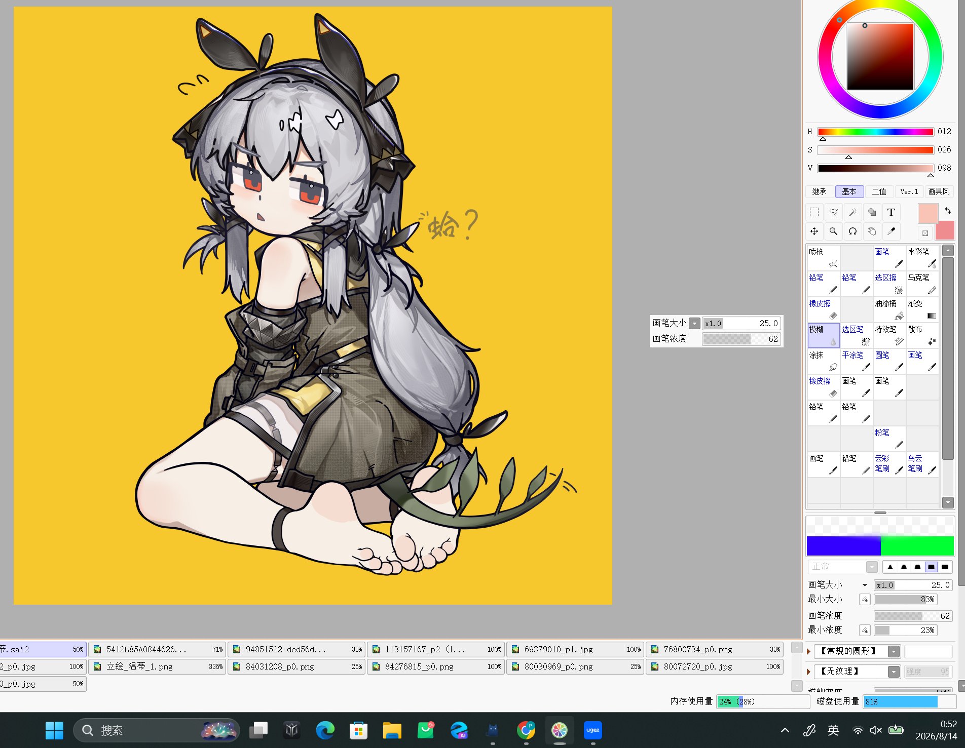Show hidden system tray icons
The height and width of the screenshot is (748, 965).
pyautogui.click(x=785, y=730)
